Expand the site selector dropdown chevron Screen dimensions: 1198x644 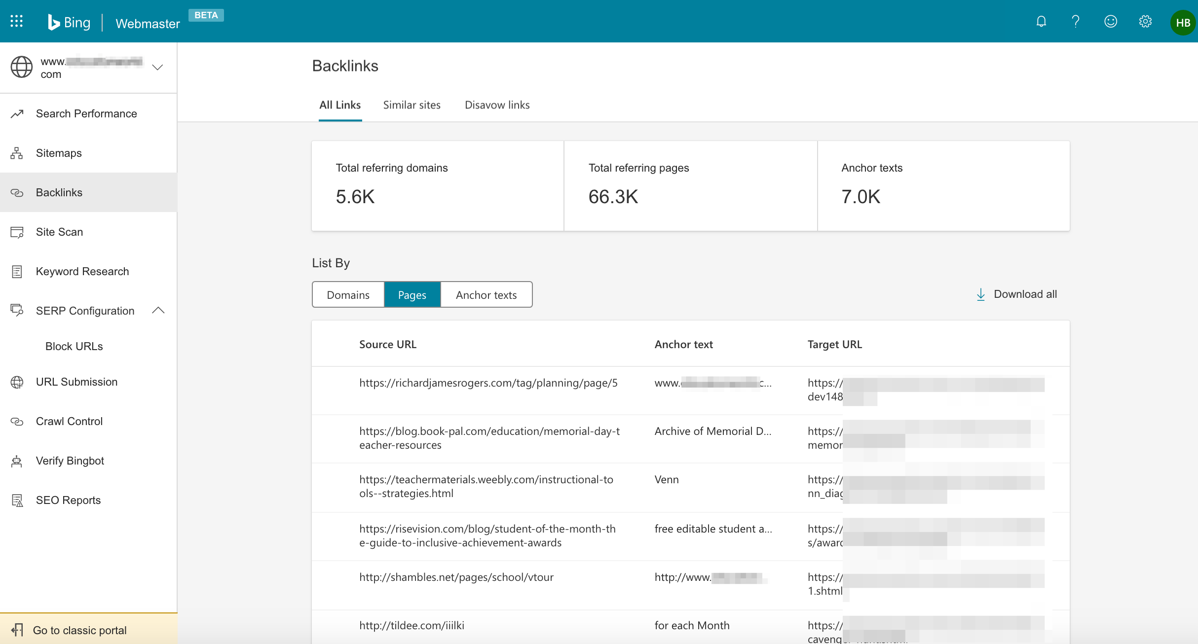(x=157, y=67)
